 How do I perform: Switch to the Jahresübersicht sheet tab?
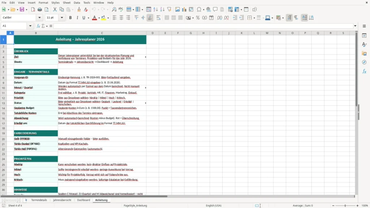tap(62, 200)
